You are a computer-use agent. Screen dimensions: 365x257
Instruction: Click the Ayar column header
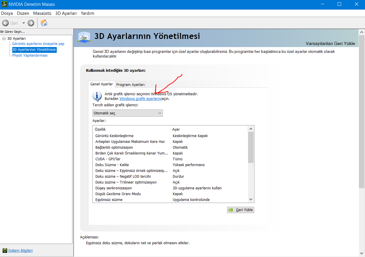209,129
